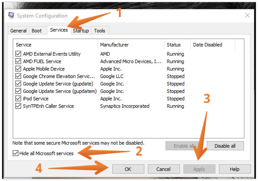Confirm with the OK button
The image size is (258, 181).
coord(128,169)
